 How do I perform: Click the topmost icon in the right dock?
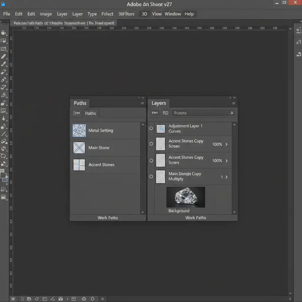(x=298, y=31)
